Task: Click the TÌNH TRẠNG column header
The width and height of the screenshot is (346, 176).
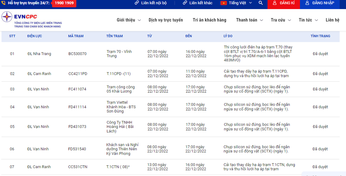Action: tap(320, 36)
